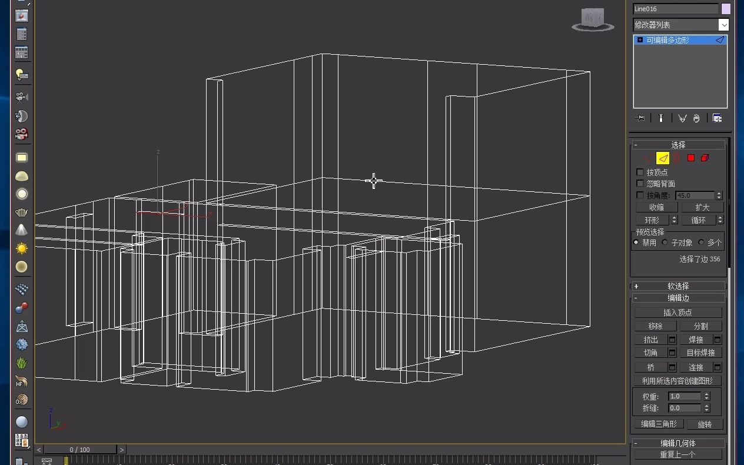Click the Show End Result icon under the modifier stack
The width and height of the screenshot is (744, 465).
661,118
